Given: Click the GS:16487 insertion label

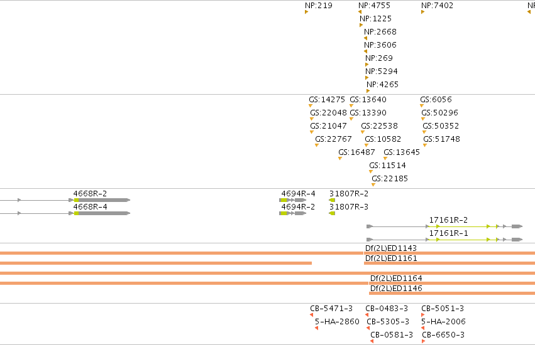Looking at the screenshot, I should click(356, 152).
